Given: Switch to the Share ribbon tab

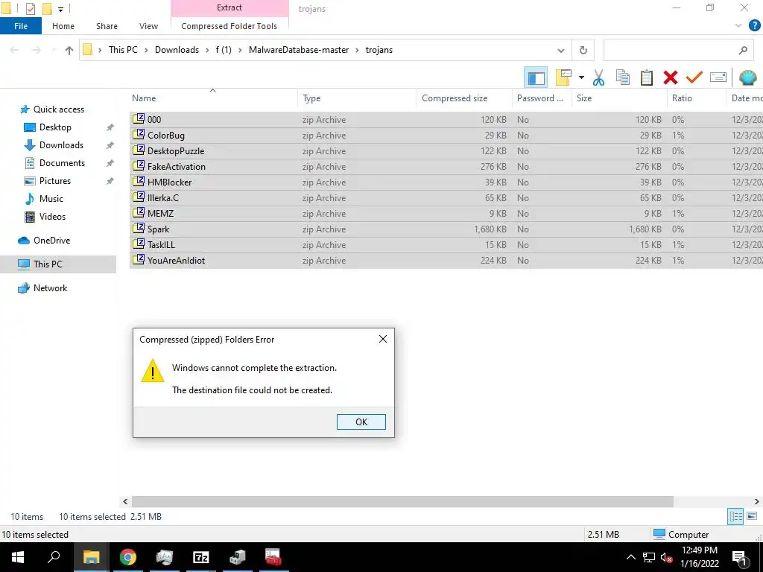Looking at the screenshot, I should click(107, 26).
